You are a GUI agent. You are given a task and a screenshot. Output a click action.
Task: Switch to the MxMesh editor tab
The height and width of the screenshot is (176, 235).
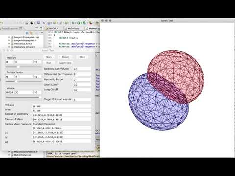click(x=93, y=28)
